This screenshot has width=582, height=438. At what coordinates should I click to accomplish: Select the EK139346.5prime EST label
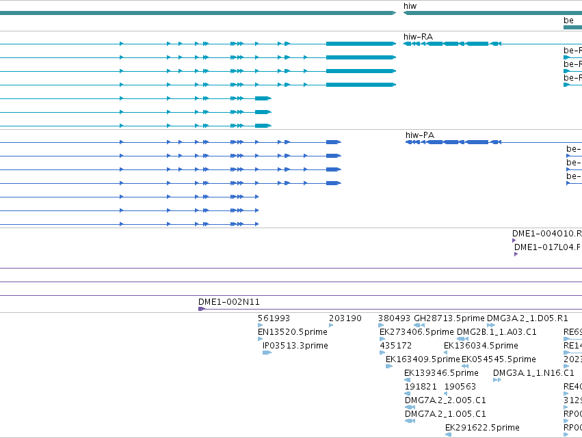[x=441, y=373]
